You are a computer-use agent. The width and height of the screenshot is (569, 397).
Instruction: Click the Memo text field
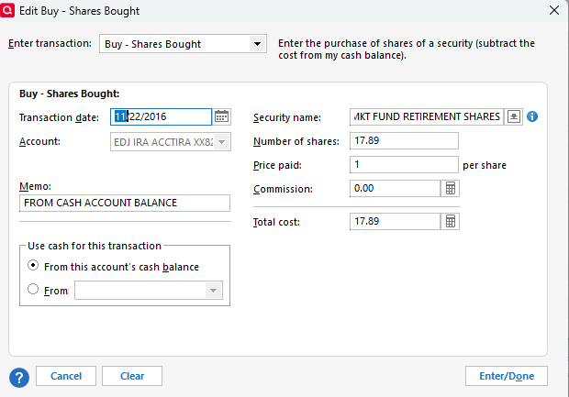tap(124, 203)
